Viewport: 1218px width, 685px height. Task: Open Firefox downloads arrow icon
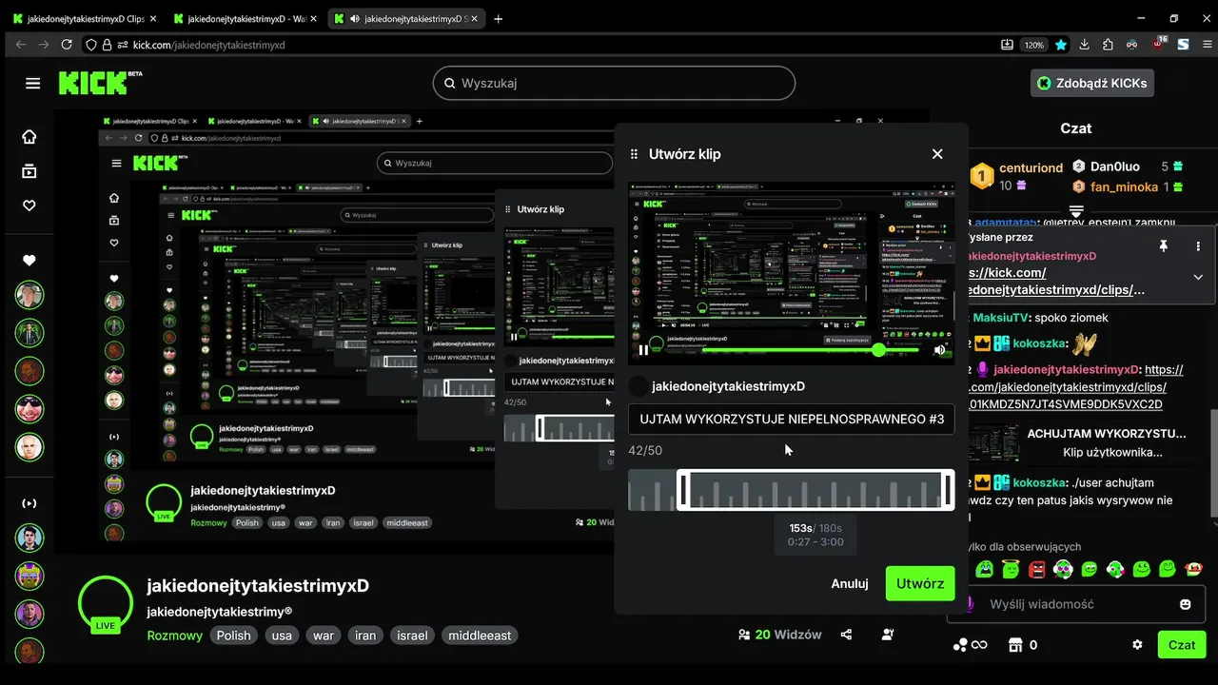coord(1084,45)
